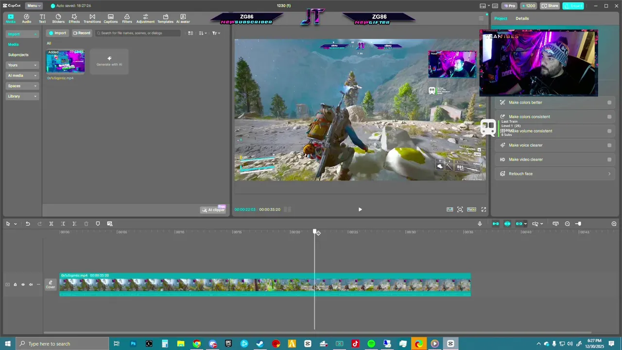Expand the AI media section
The height and width of the screenshot is (350, 622).
tap(22, 75)
